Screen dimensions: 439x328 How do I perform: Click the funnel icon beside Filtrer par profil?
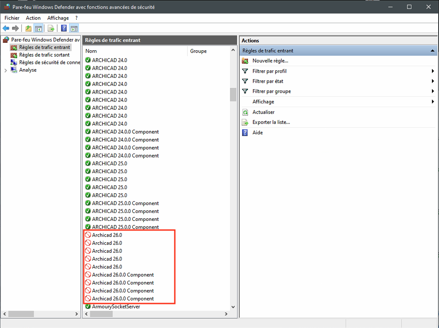[245, 71]
